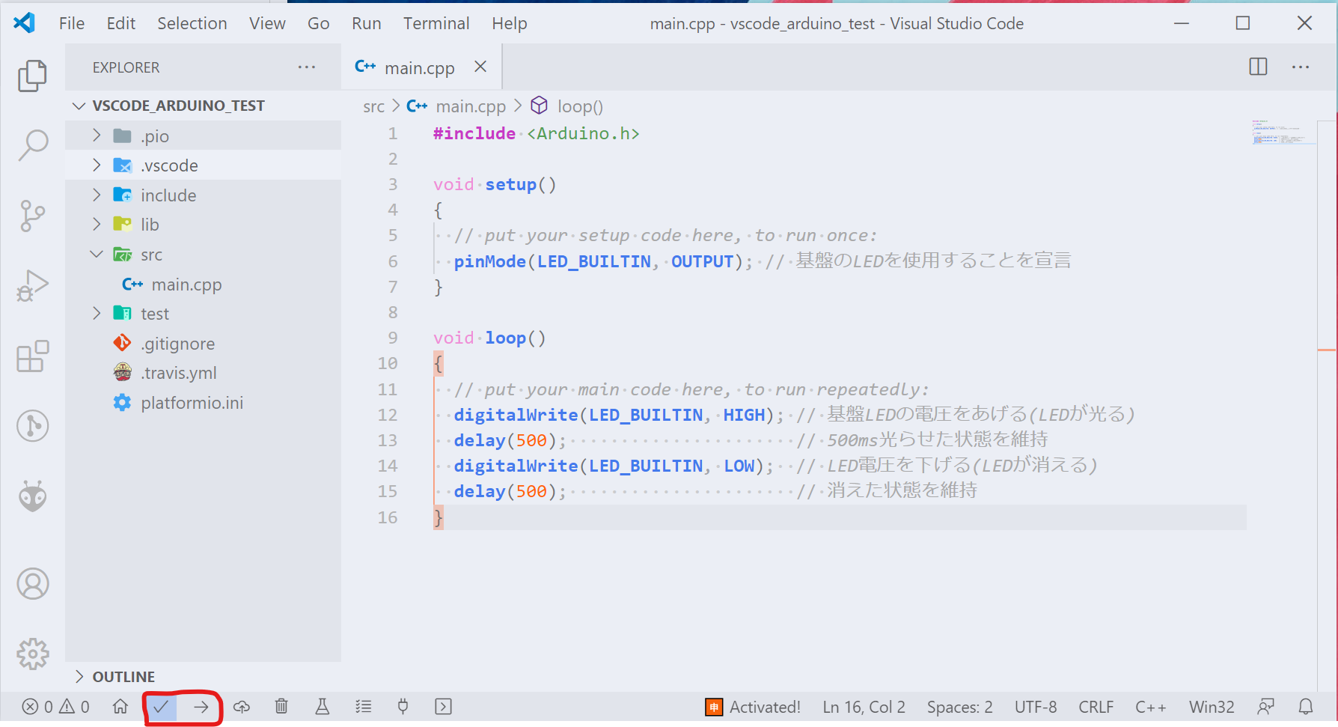Image resolution: width=1338 pixels, height=727 pixels.
Task: Split the editor to the right
Action: click(x=1259, y=67)
